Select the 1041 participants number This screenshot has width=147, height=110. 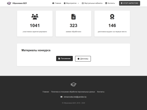tap(35, 26)
